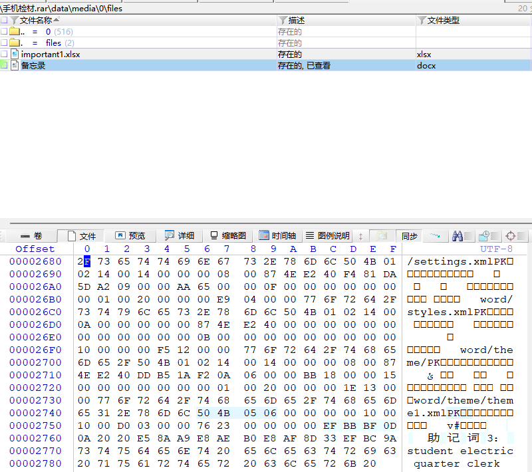The image size is (532, 472).
Task: Toggle the select-all checkbox in header
Action: [5, 21]
